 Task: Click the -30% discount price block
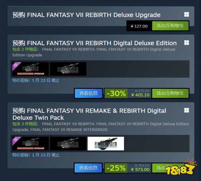128,94
